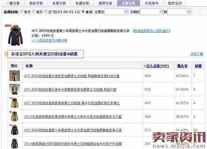Screen dimensions: 207x149
Task: Open thumbnail of product with 495 visitors
Action: coord(14,103)
